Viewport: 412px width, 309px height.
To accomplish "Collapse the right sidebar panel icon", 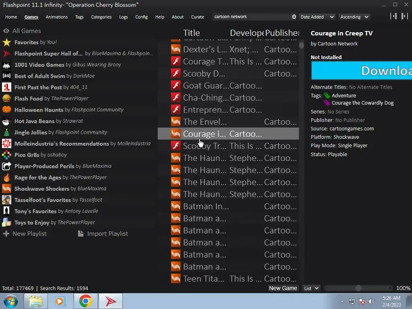I will click(x=405, y=16).
